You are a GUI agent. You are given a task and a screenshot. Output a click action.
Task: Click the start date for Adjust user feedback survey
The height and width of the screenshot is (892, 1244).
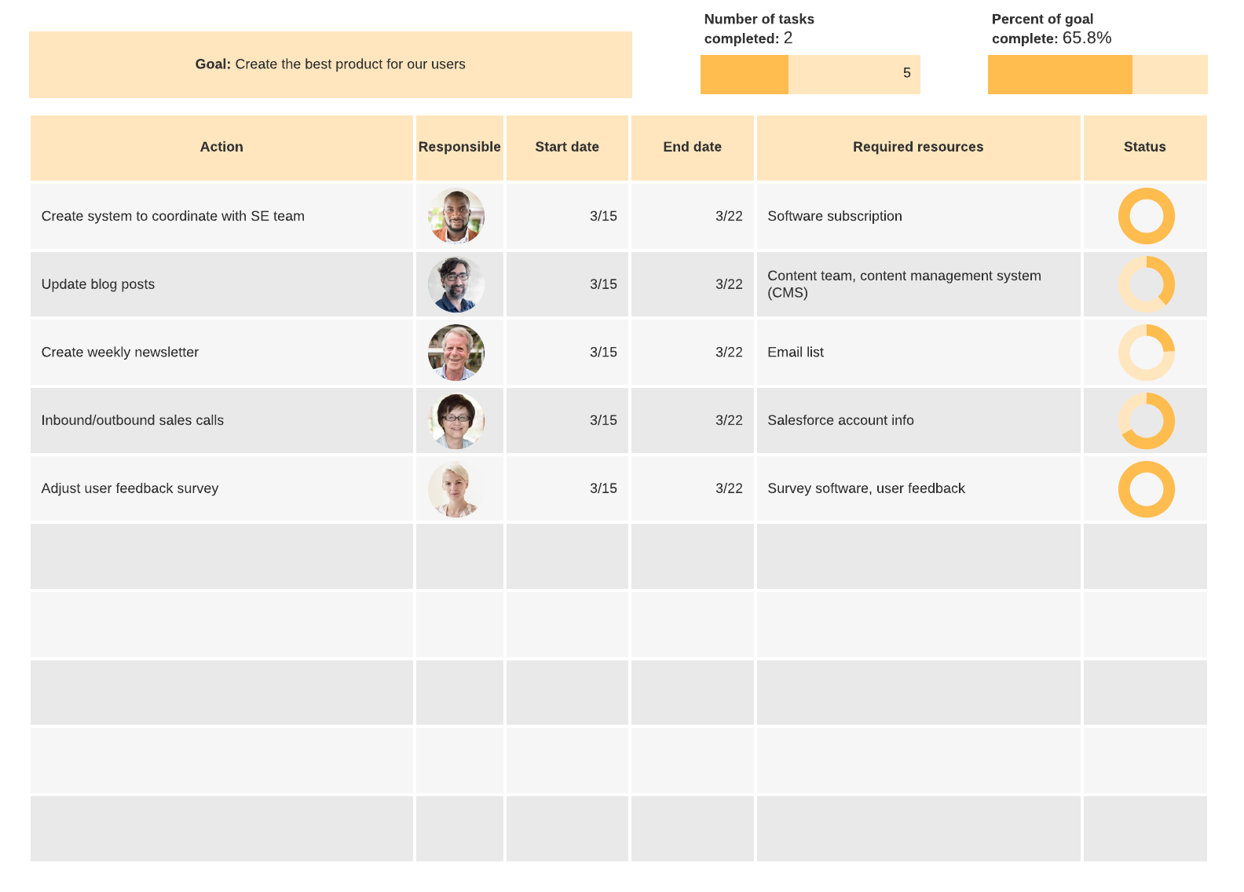(567, 488)
